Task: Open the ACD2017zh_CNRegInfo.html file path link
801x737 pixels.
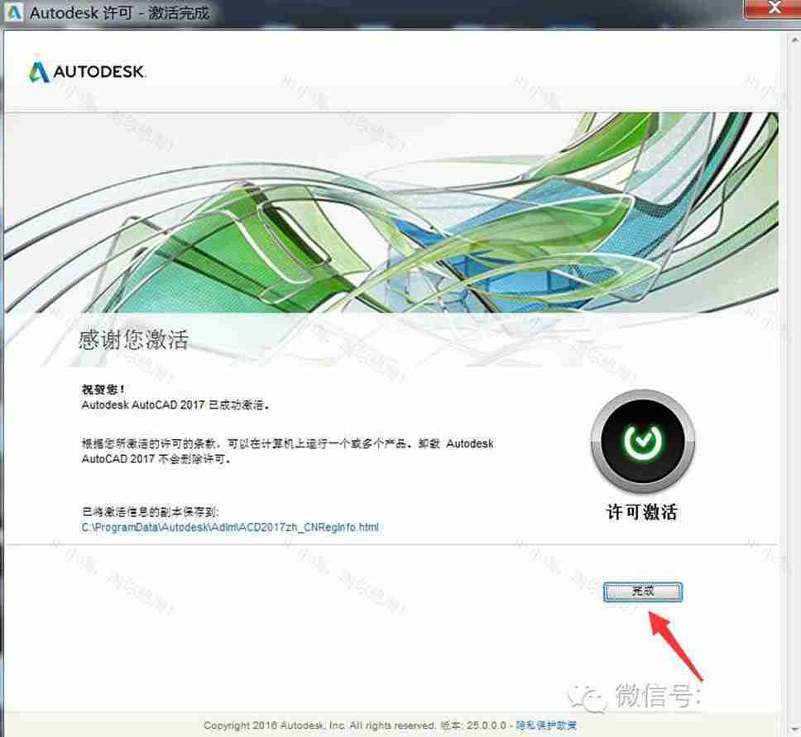Action: (230, 527)
